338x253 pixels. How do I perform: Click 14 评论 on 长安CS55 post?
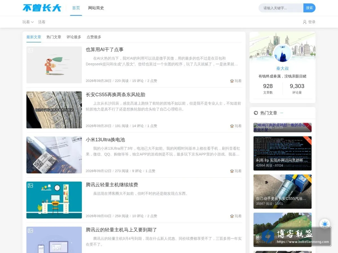(x=138, y=126)
